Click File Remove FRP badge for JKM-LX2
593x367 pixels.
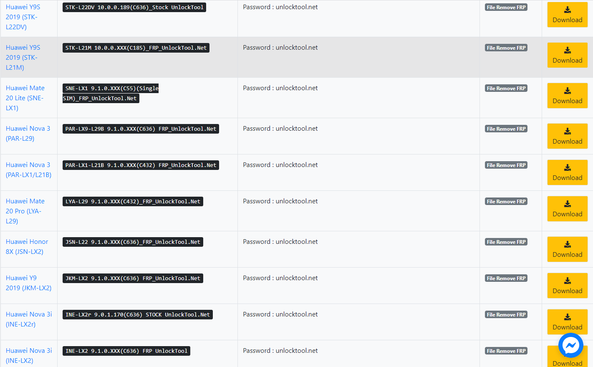click(x=506, y=278)
